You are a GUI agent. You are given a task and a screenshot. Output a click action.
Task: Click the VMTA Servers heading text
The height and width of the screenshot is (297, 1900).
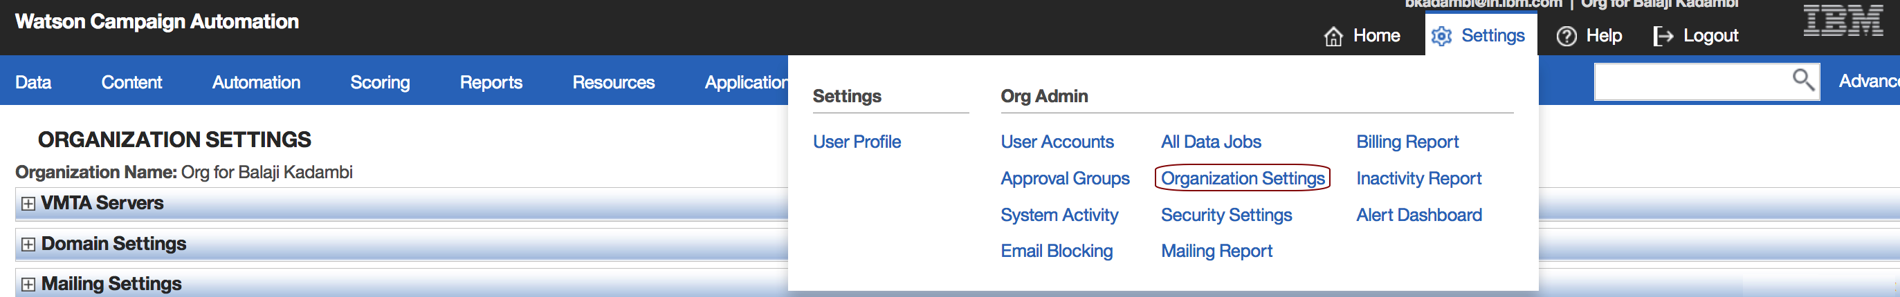(x=102, y=203)
